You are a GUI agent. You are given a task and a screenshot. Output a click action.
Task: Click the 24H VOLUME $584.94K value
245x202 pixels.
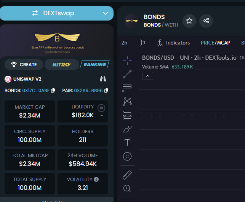[83, 164]
